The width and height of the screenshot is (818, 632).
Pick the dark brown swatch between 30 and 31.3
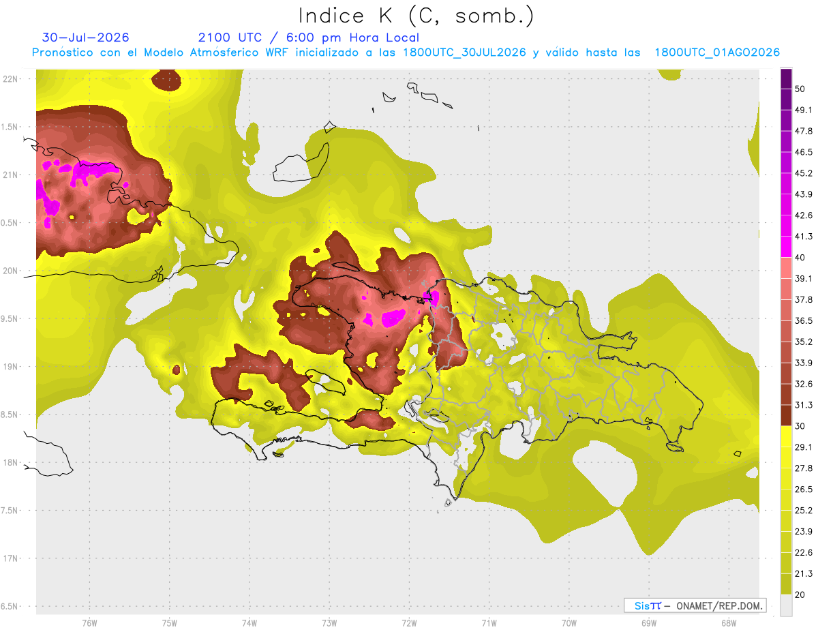(x=786, y=415)
